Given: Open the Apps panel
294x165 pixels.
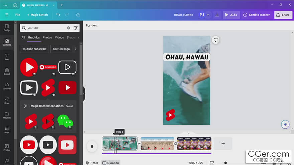Looking at the screenshot, I should (7, 130).
